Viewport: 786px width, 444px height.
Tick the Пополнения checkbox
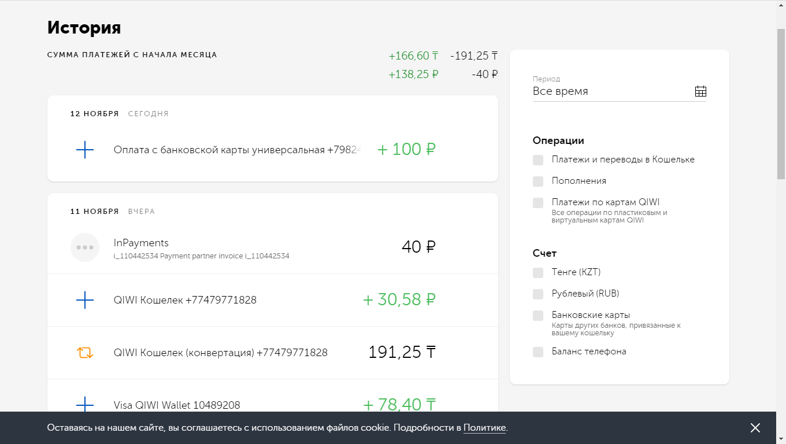(x=538, y=182)
